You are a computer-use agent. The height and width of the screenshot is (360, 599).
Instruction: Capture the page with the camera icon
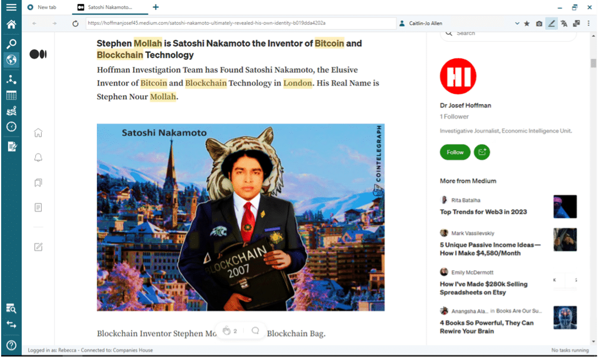coord(539,23)
